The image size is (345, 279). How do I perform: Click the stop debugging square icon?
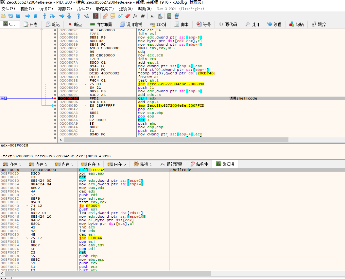pyautogui.click(x=18, y=16)
